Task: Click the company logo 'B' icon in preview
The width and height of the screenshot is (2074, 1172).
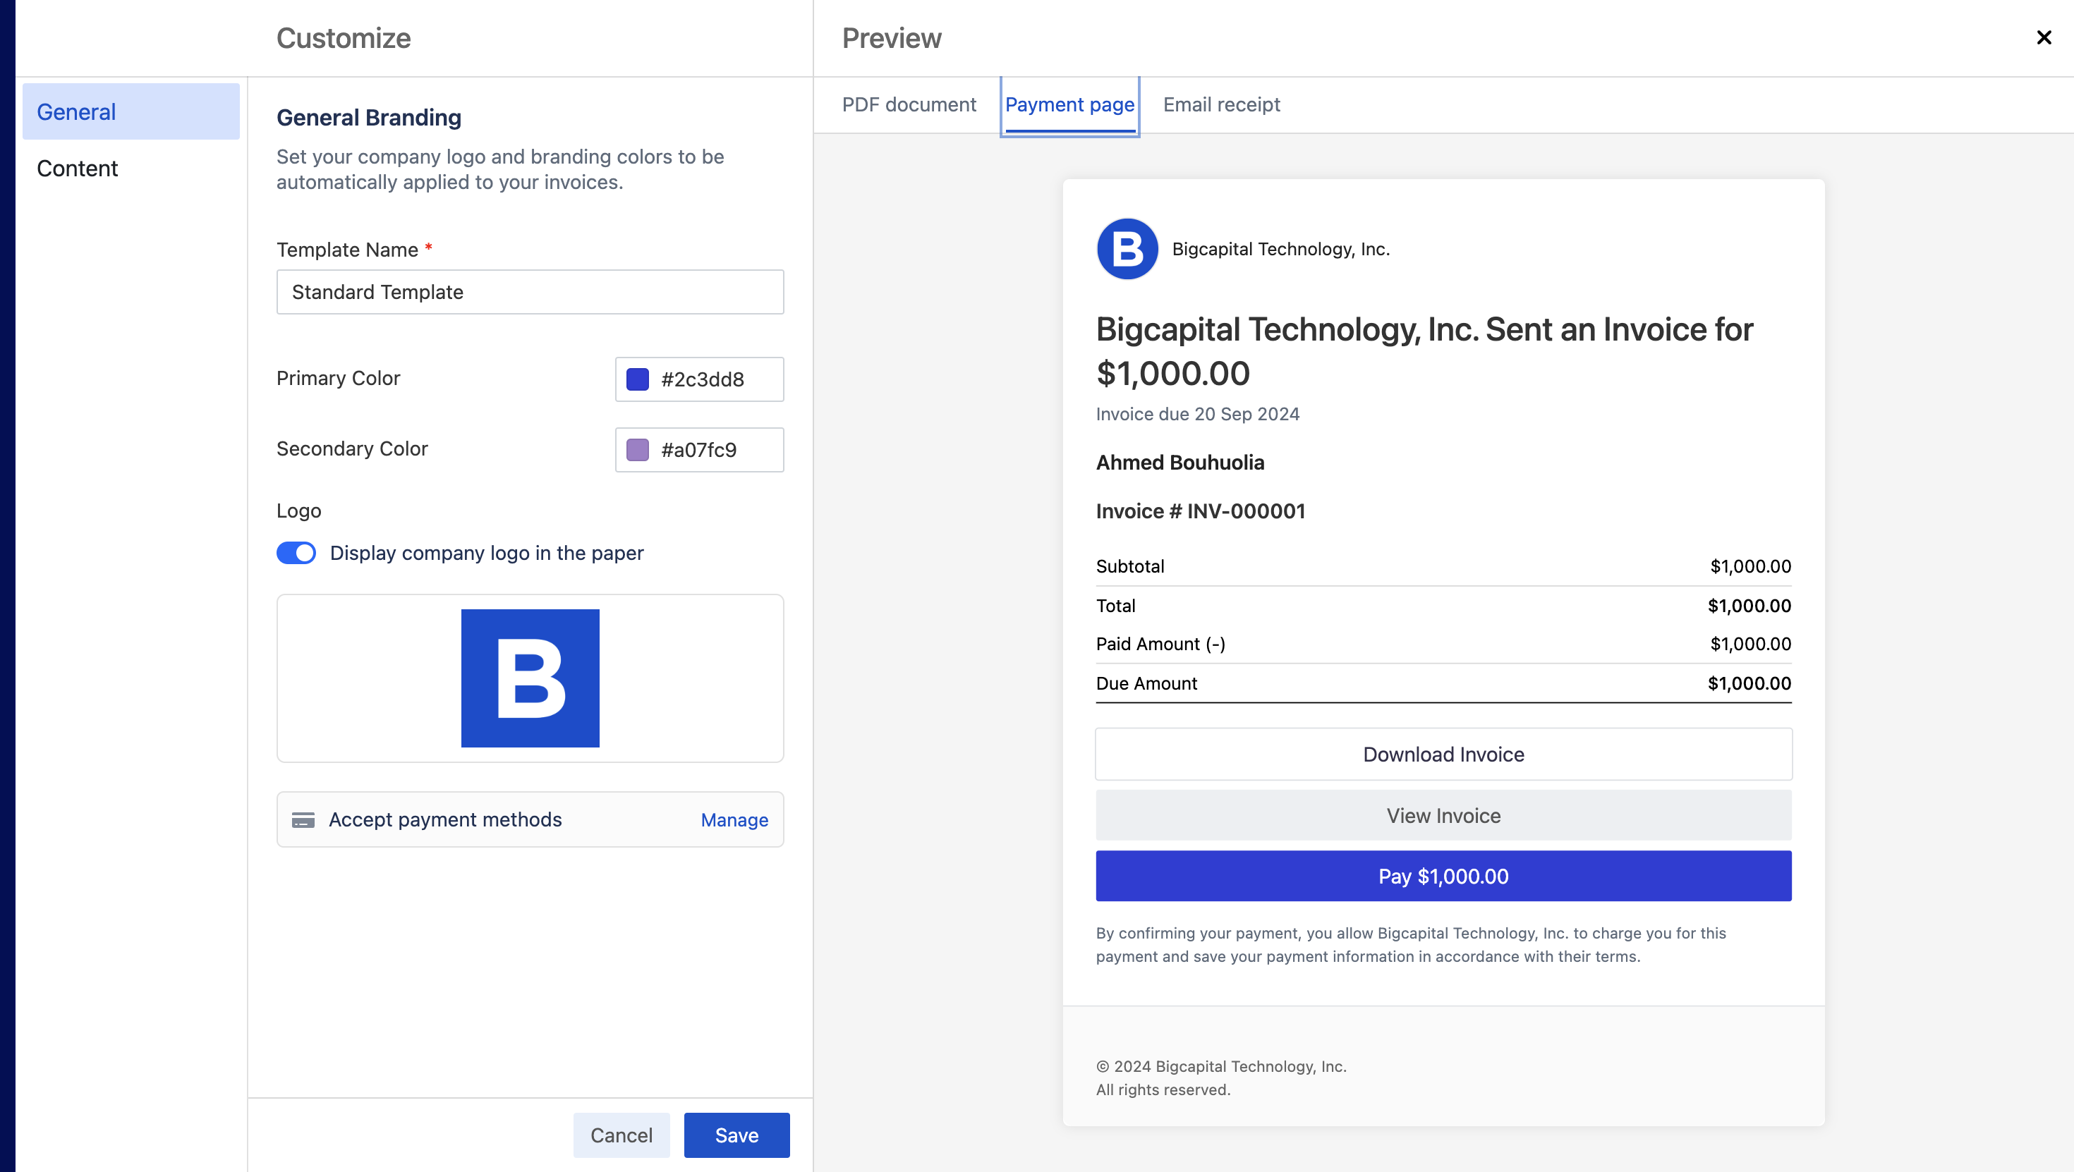Action: tap(1125, 248)
